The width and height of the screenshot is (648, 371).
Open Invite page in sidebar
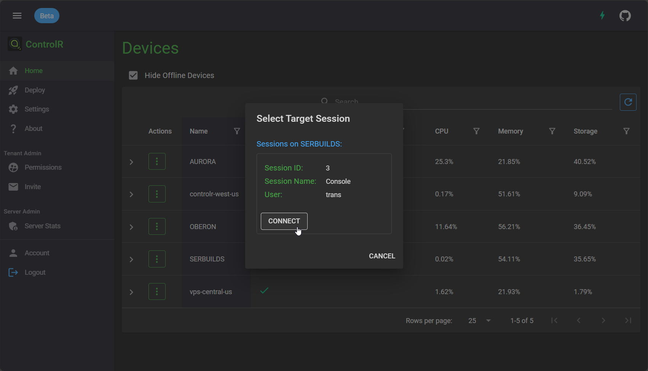click(x=57, y=187)
